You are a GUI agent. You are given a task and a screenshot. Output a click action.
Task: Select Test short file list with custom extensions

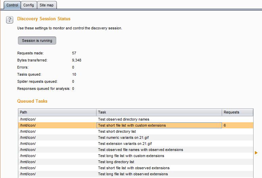(x=132, y=125)
